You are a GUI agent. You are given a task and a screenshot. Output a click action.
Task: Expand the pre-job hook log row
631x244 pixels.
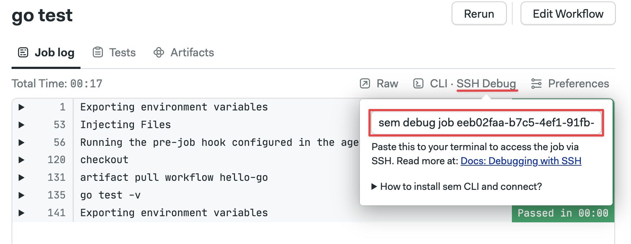21,143
